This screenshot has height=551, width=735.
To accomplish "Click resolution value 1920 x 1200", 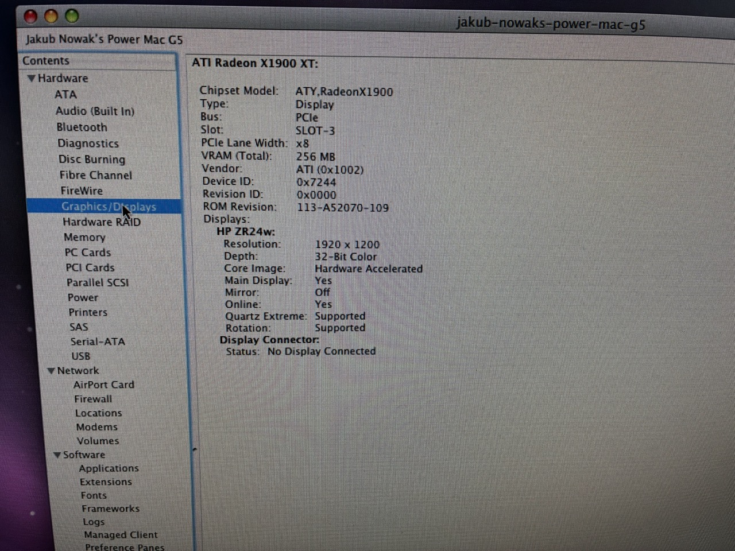I will [347, 245].
